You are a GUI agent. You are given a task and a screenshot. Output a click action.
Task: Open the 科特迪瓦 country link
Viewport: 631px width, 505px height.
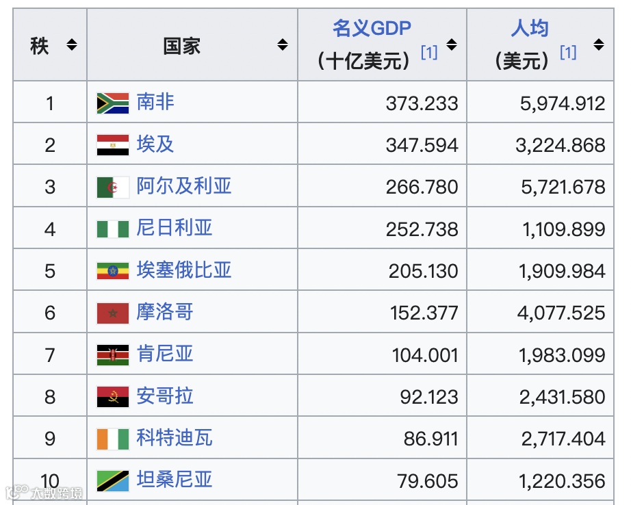[175, 437]
